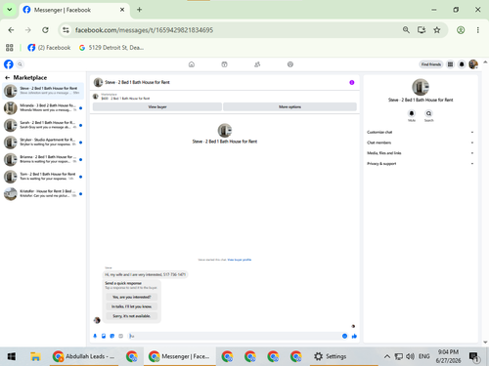Open the Tom 2 Bed 1 Bath conversation

[43, 177]
